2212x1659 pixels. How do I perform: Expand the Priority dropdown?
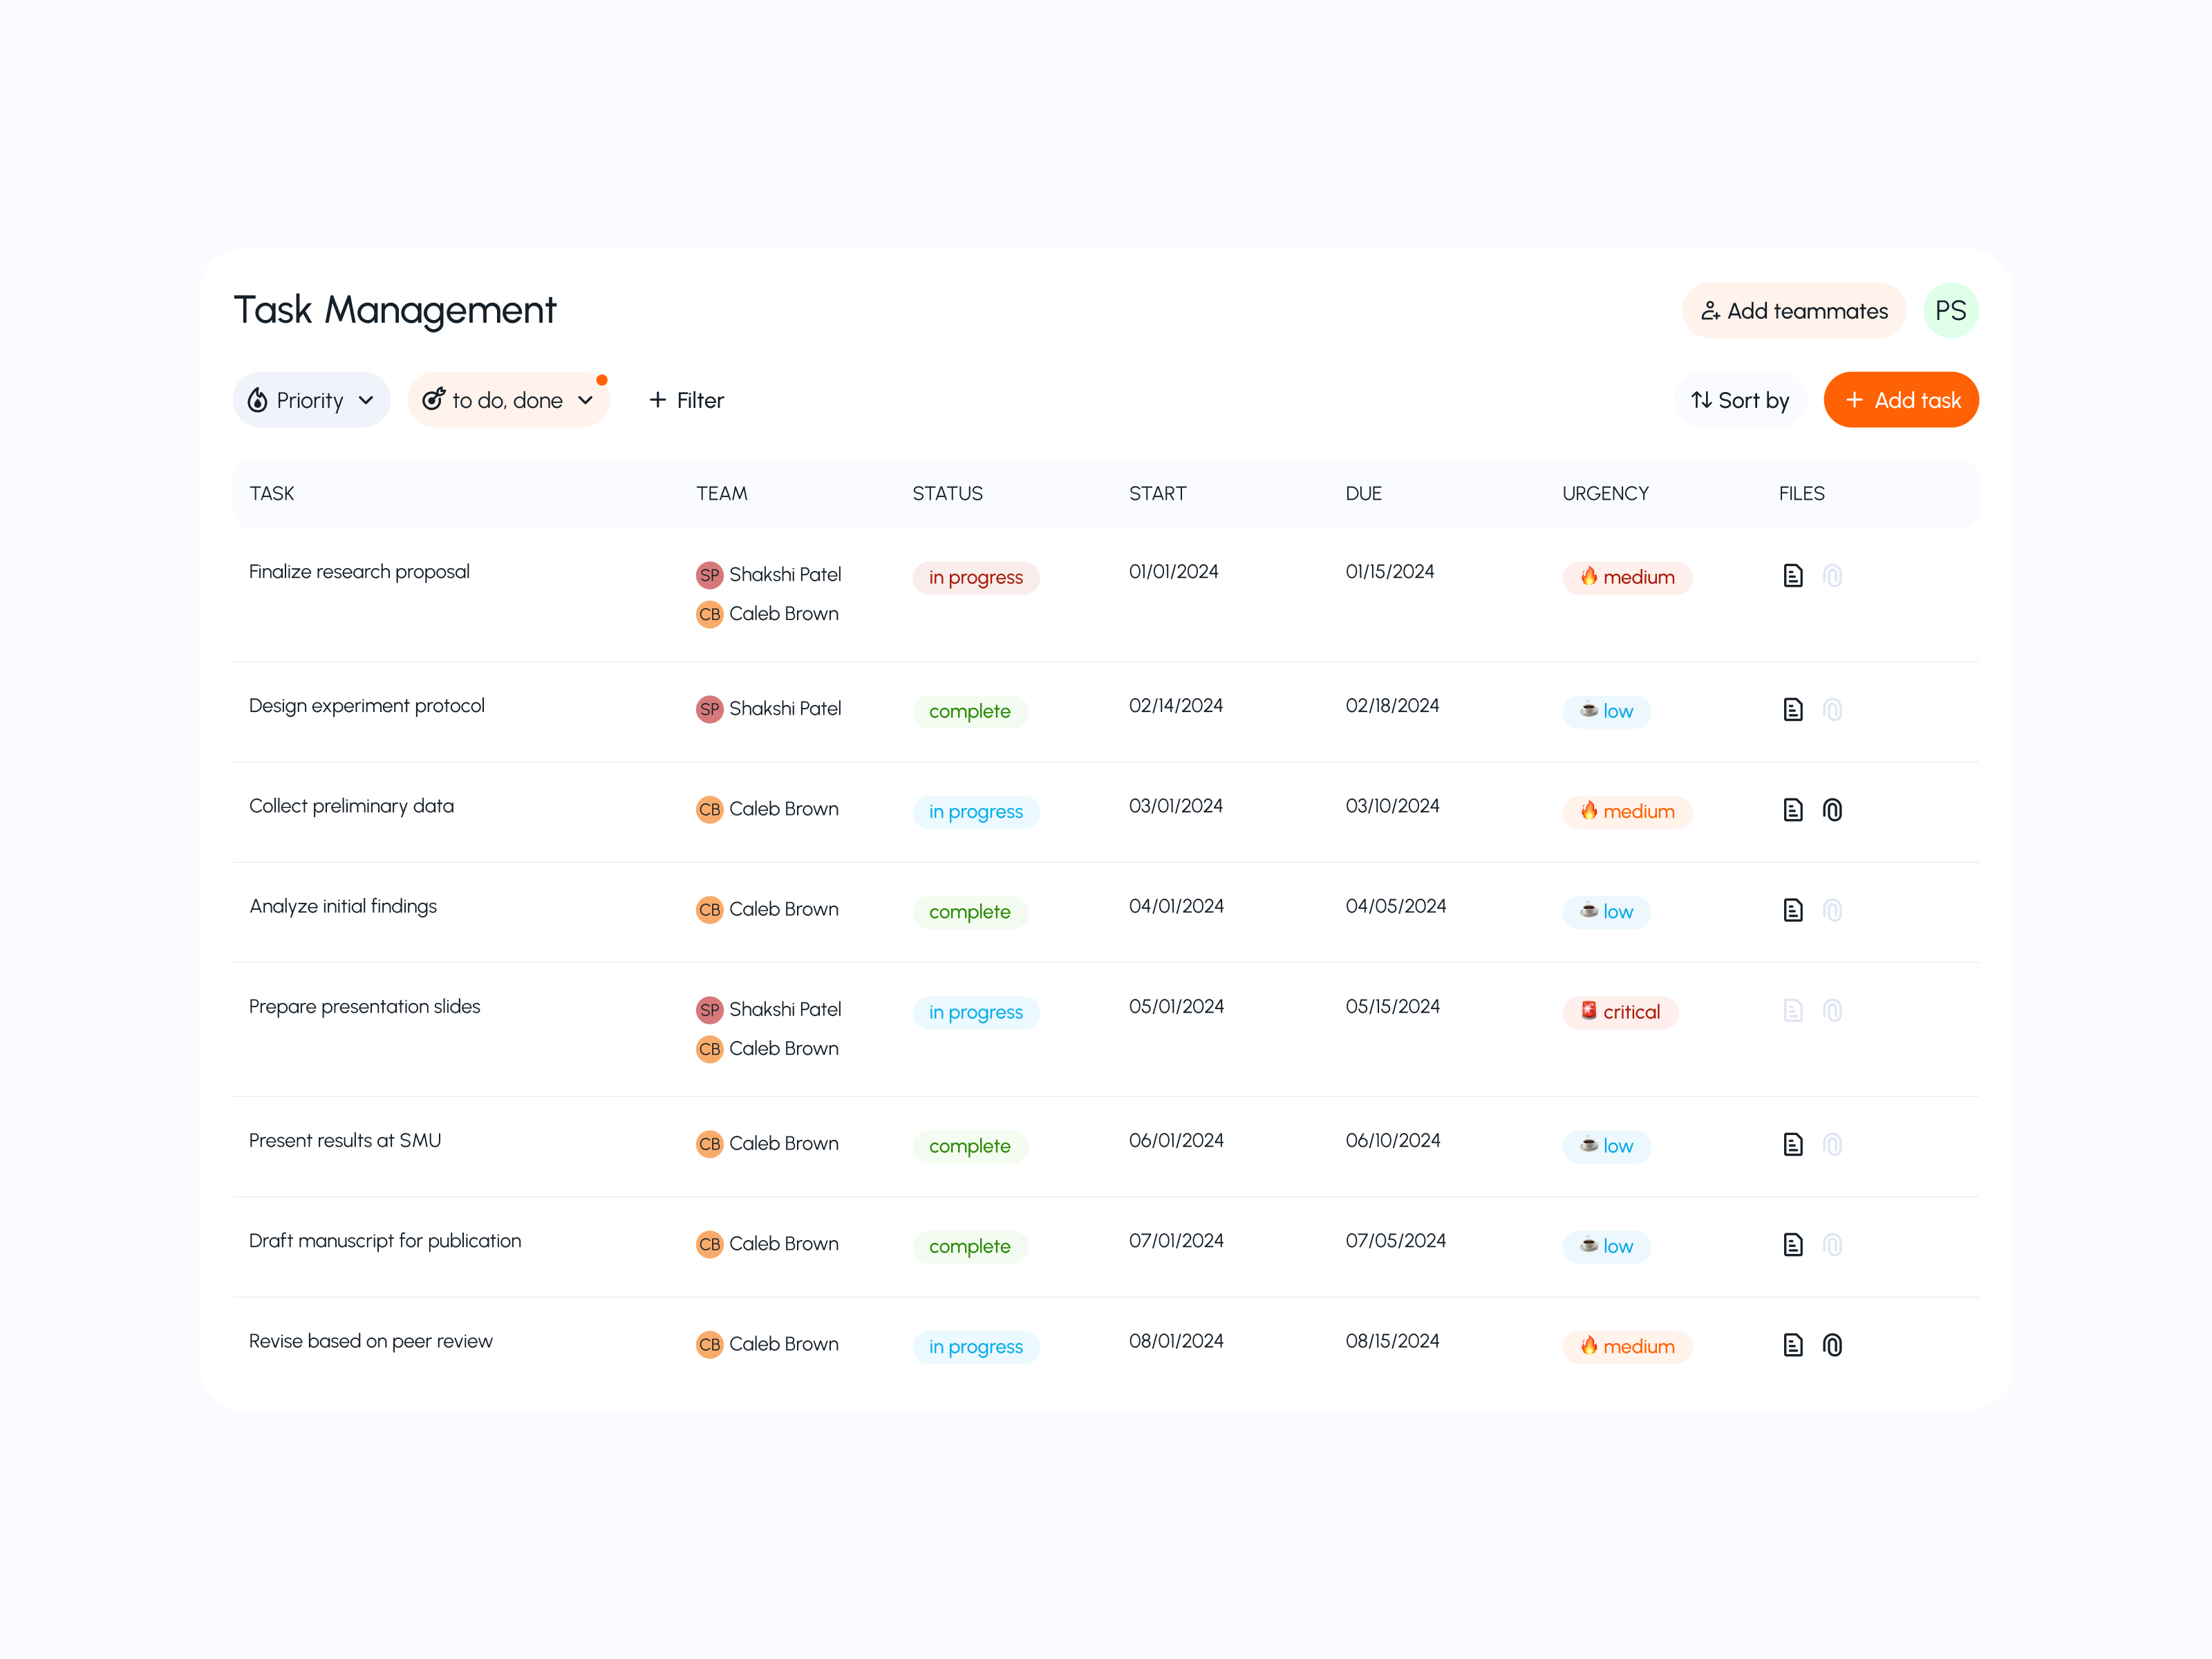click(x=311, y=400)
